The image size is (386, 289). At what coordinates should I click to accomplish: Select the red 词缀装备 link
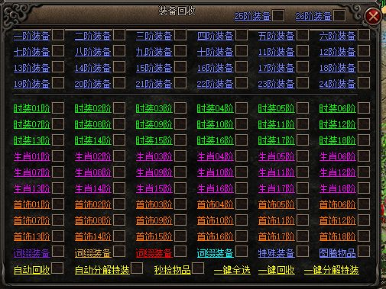tap(154, 253)
